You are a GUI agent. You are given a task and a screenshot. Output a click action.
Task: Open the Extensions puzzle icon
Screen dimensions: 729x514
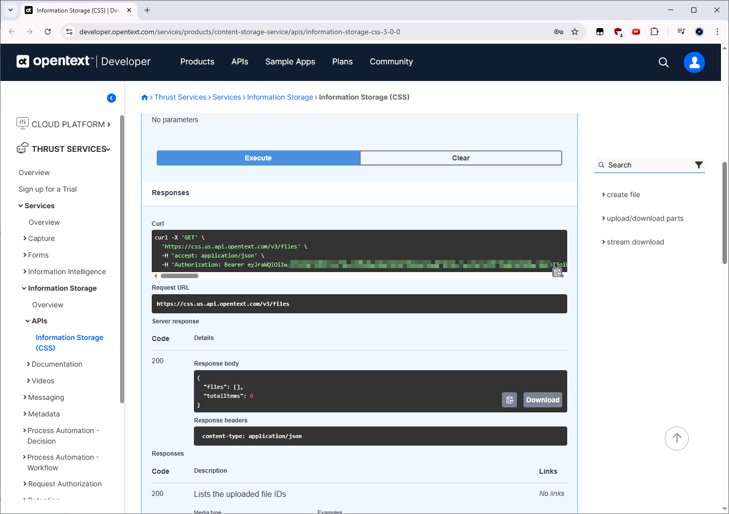[654, 32]
